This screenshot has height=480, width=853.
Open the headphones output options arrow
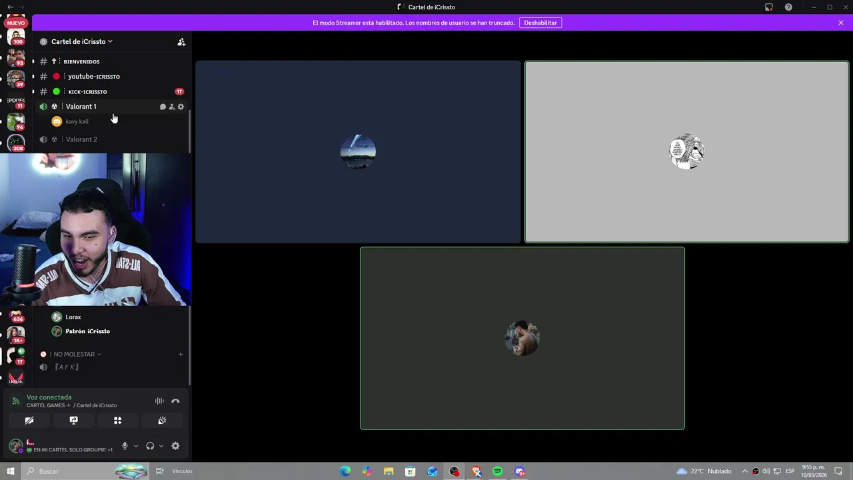pos(161,446)
